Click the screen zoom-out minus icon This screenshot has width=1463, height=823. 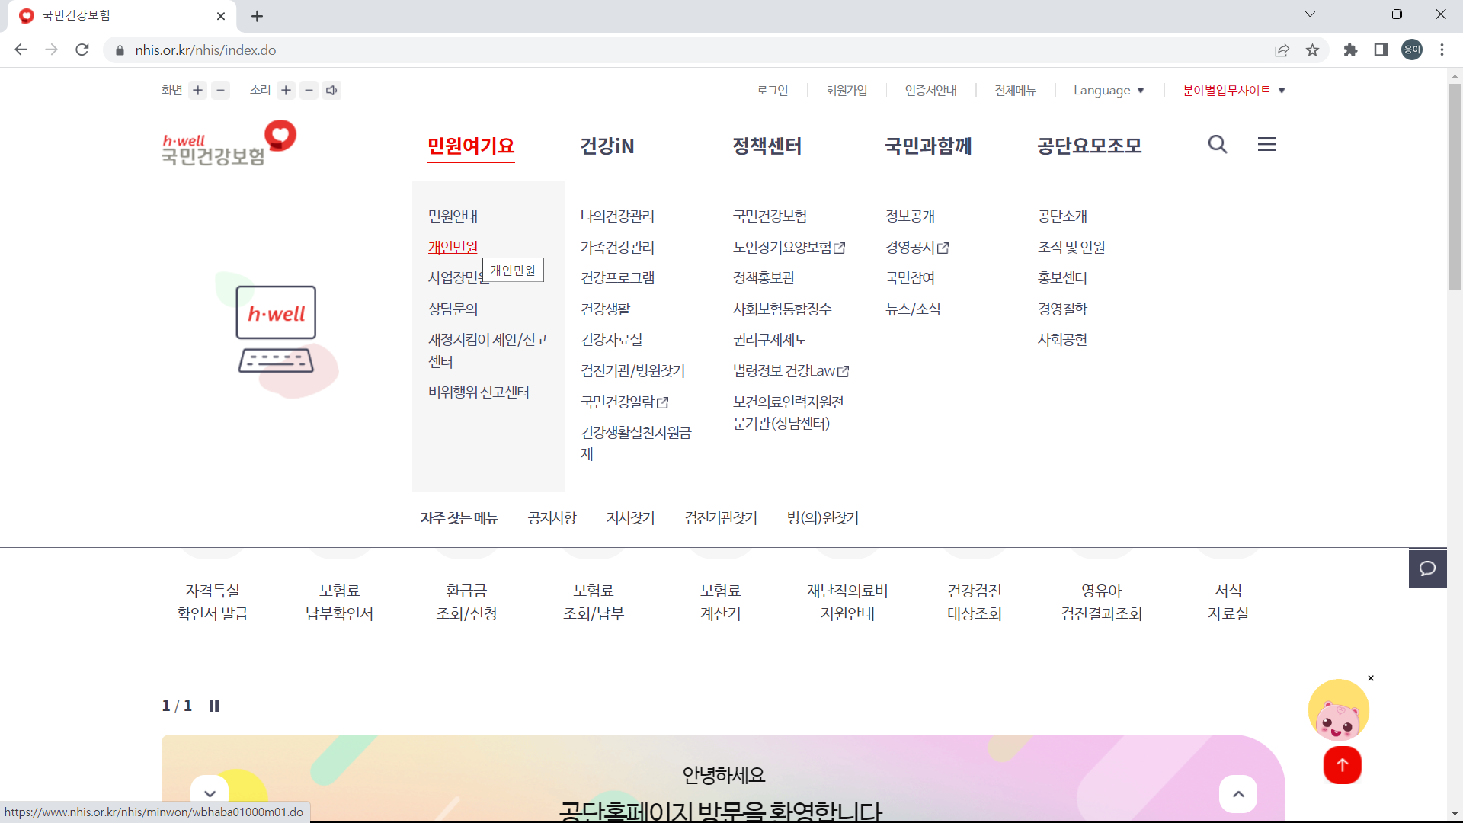point(220,90)
